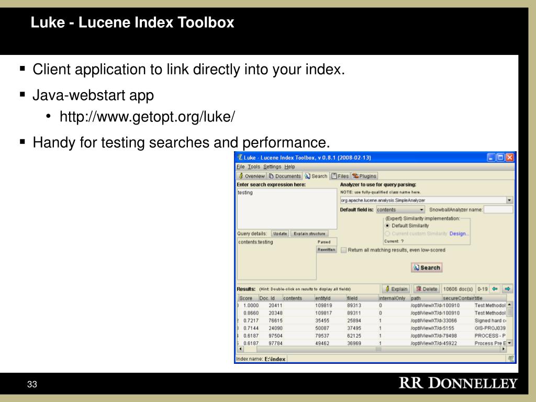
Task: Click the contents column header
Action: 298,298
